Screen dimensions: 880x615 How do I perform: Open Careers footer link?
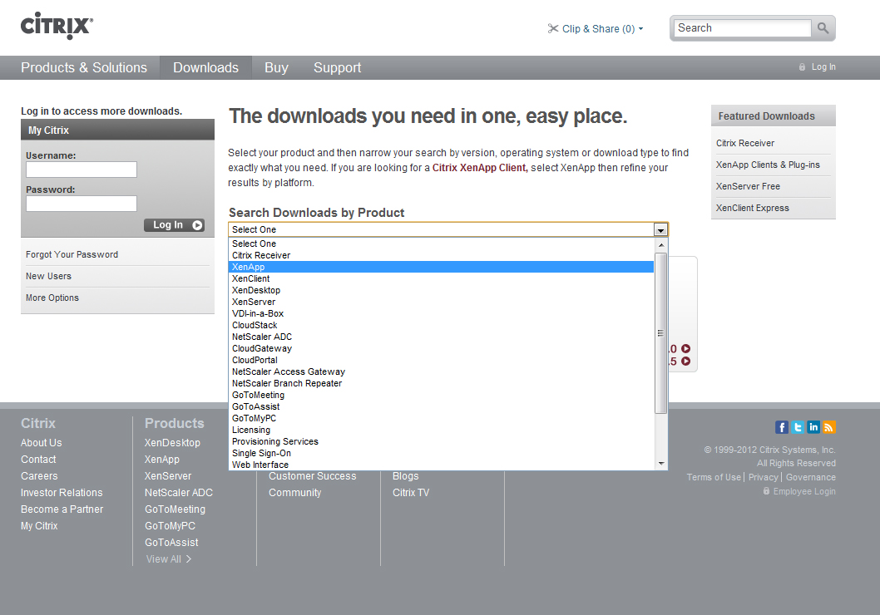click(x=39, y=476)
